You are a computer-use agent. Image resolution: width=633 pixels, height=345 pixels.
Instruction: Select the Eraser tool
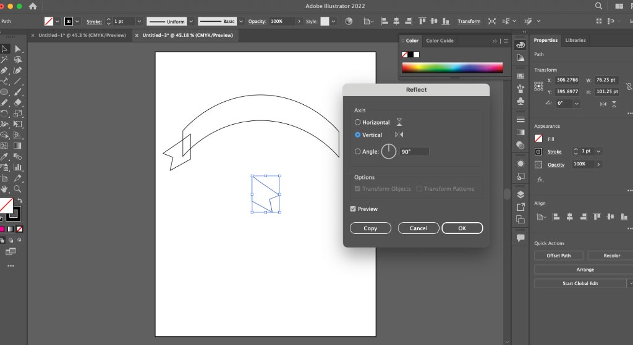pyautogui.click(x=18, y=103)
